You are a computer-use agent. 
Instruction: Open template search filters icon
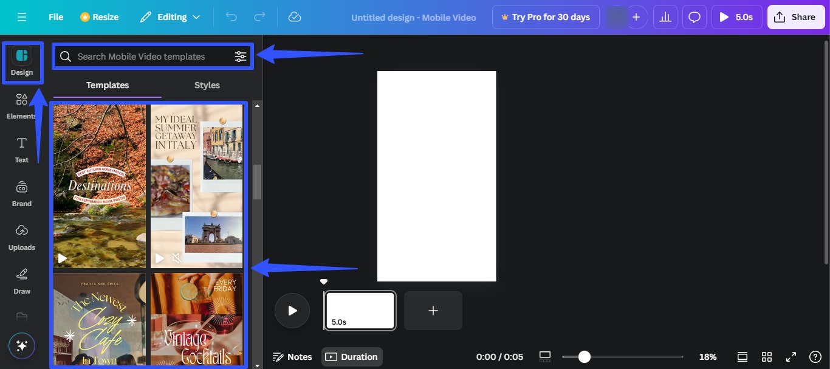pos(241,56)
